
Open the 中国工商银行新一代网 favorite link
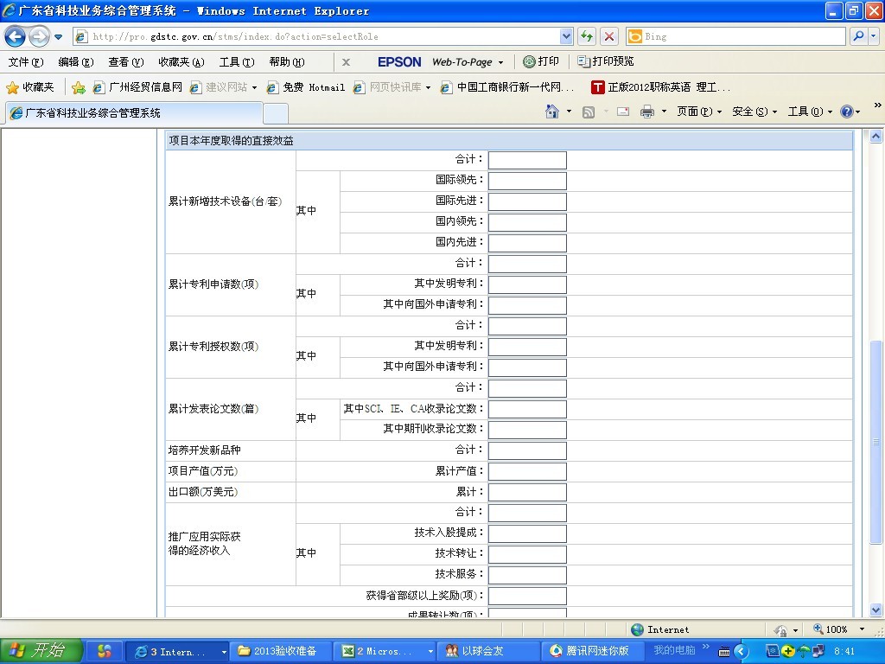[507, 87]
